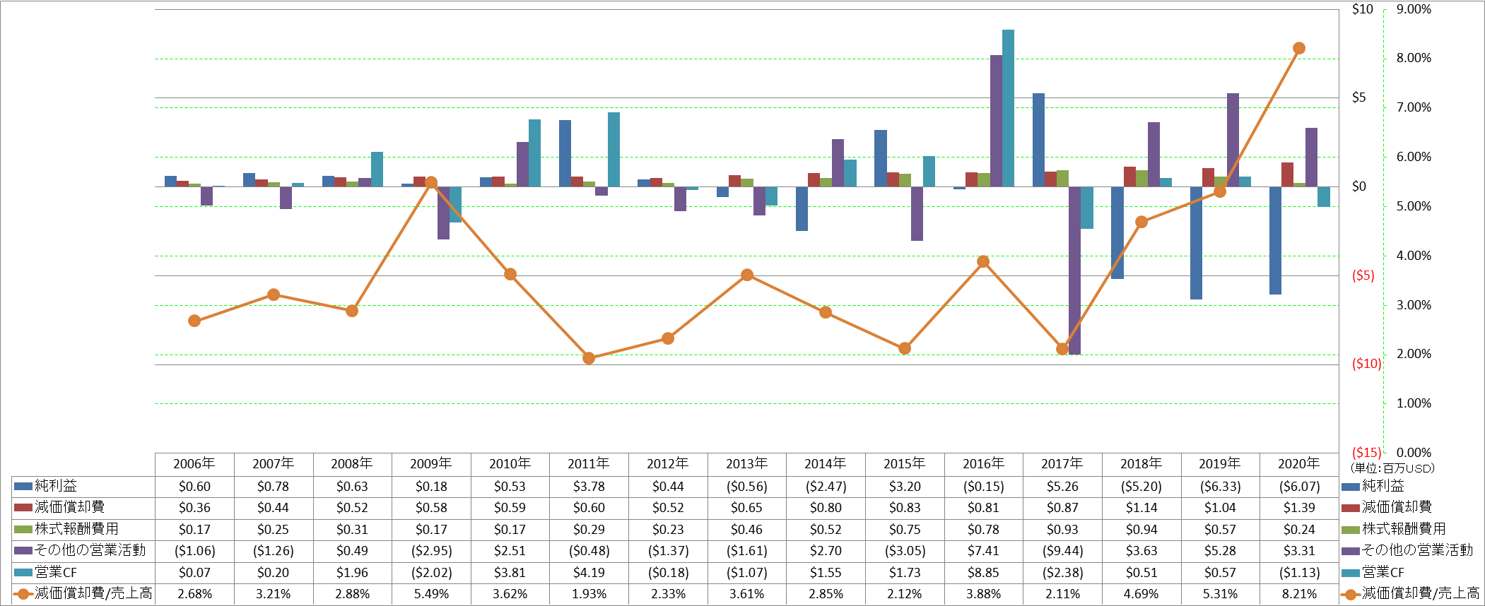The image size is (1485, 606).
Task: Click the (単位:百万USD) unit note
Action: [x=1392, y=468]
